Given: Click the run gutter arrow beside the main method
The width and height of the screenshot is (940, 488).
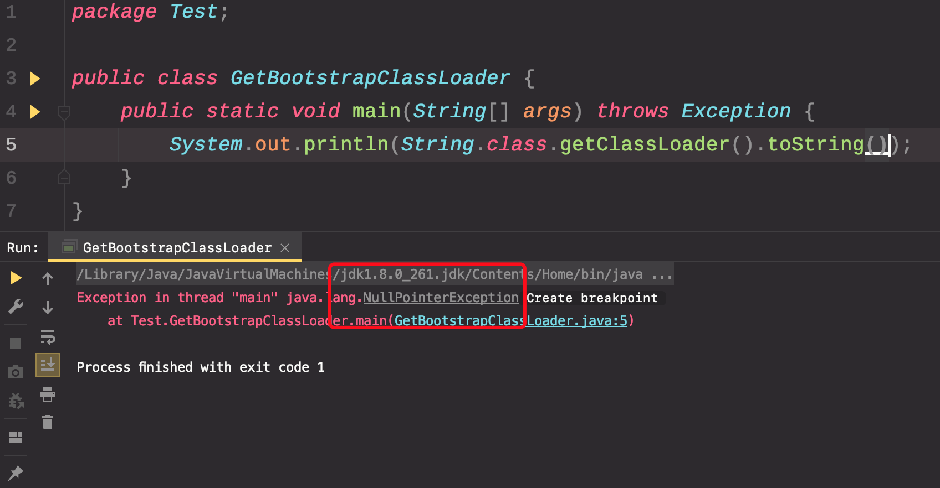Looking at the screenshot, I should (34, 112).
